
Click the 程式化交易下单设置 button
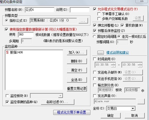coord(72,113)
